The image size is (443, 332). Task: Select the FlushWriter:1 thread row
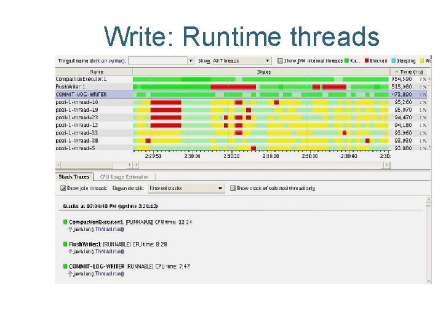(x=241, y=87)
